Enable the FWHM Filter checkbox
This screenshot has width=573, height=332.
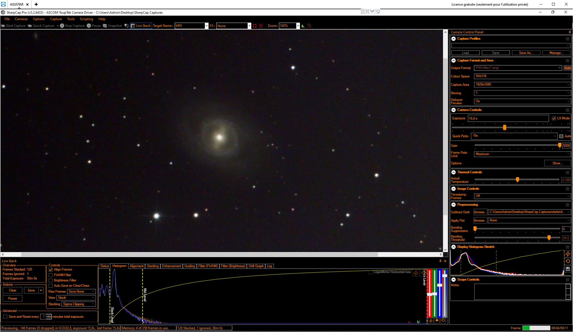pos(51,275)
